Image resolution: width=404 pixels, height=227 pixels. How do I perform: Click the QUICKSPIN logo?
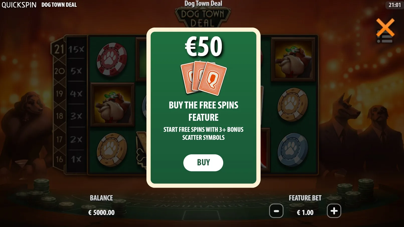19,5
